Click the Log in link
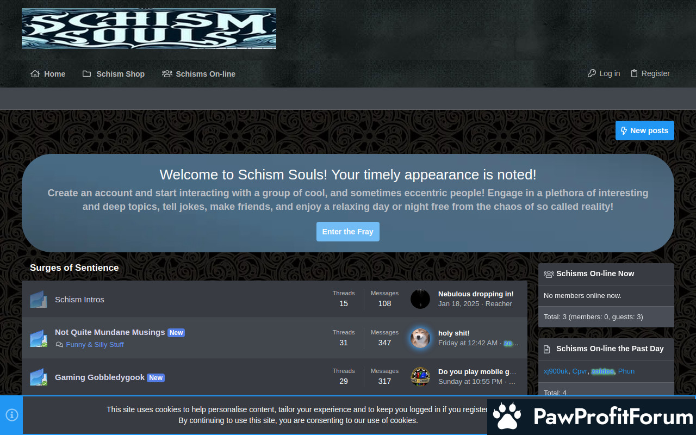Screen dimensions: 696x435 point(604,73)
